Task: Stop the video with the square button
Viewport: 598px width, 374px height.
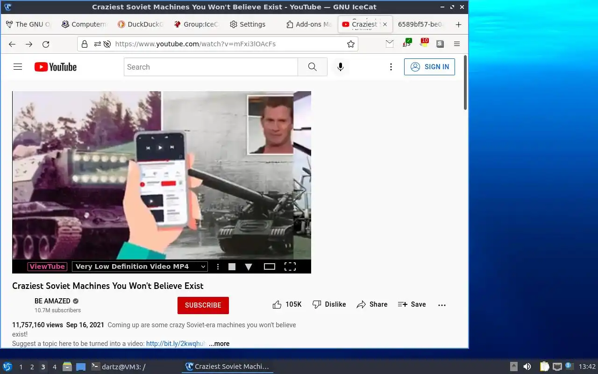Action: point(232,266)
